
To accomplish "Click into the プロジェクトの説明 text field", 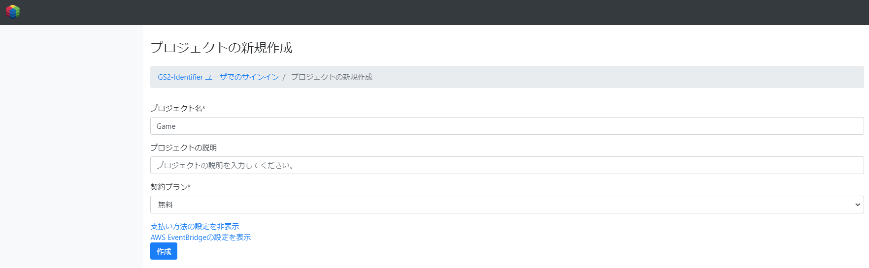I will tap(507, 165).
